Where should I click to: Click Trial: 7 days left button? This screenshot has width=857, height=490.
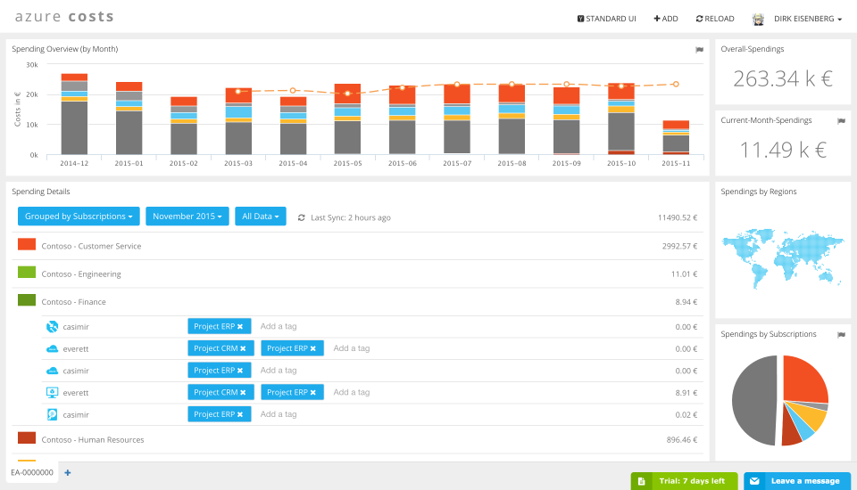pyautogui.click(x=685, y=481)
